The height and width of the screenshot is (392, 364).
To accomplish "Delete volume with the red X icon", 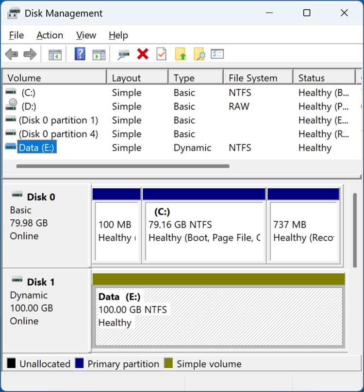I will point(143,54).
